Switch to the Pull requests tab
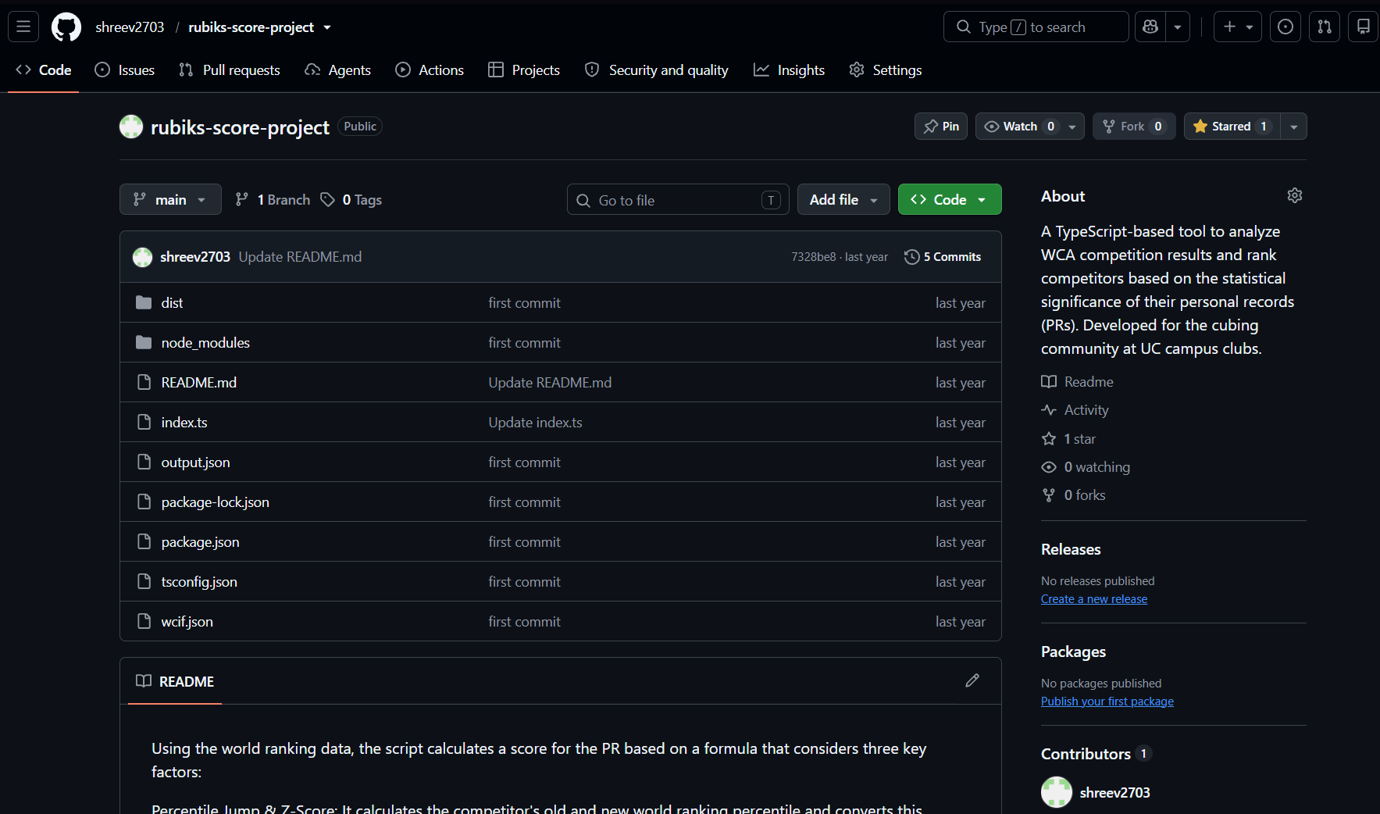This screenshot has height=814, width=1380. [x=230, y=70]
